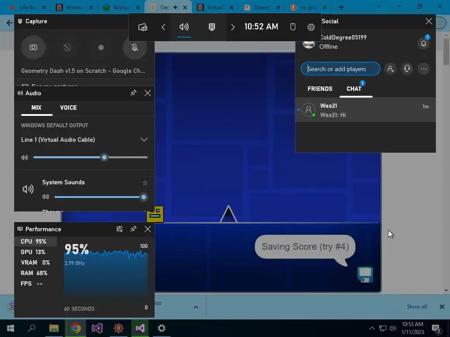Image resolution: width=450 pixels, height=337 pixels.
Task: Click the Search or add players field
Action: [341, 69]
